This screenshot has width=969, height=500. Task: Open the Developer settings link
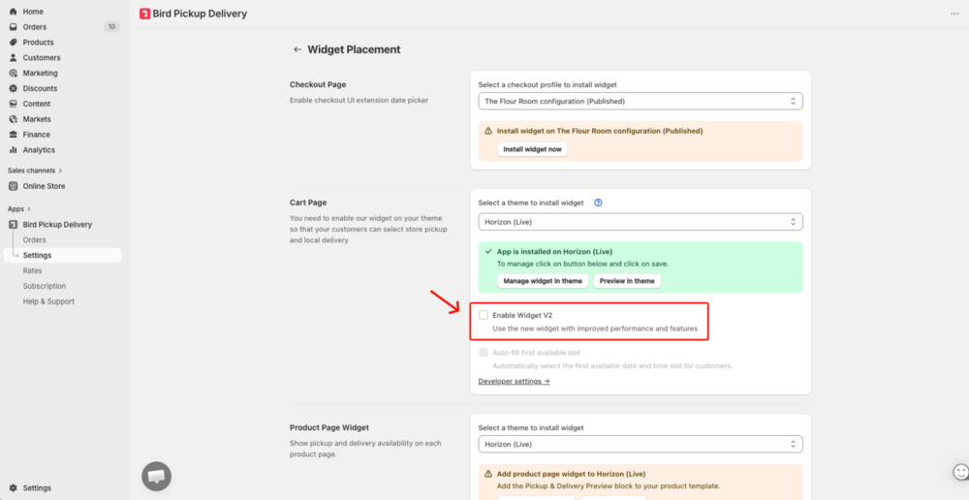click(515, 382)
